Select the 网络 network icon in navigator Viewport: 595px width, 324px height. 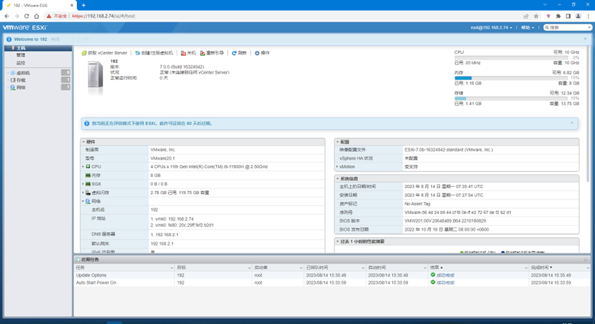[13, 87]
